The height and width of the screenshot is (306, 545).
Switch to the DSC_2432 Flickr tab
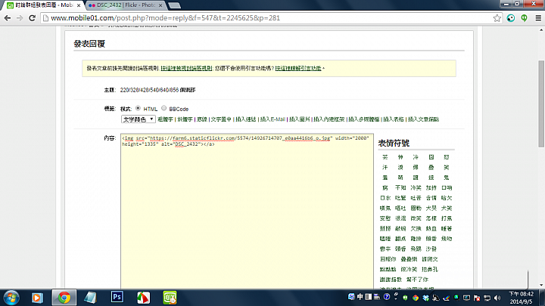coord(125,5)
